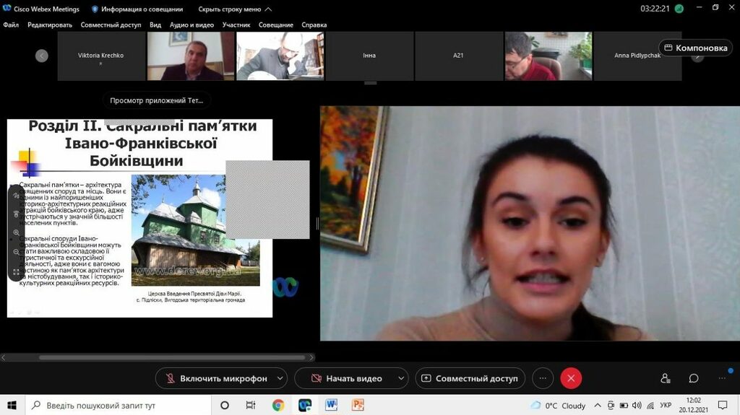Open the participants panel
This screenshot has width=740, height=415.
click(665, 378)
